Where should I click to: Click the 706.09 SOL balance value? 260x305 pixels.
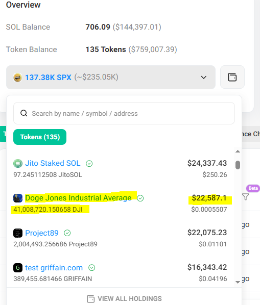coord(98,27)
